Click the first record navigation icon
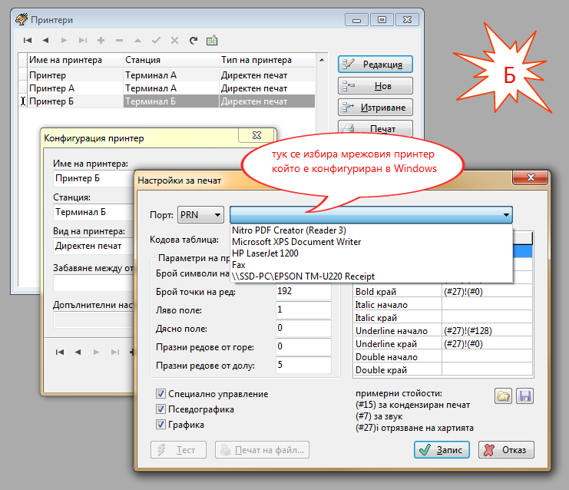569x490 pixels. coord(28,40)
